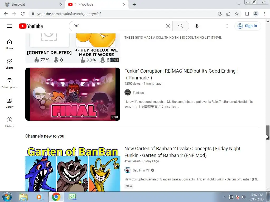Go to the YouTube logo home link
The width and height of the screenshot is (270, 202).
click(x=31, y=26)
